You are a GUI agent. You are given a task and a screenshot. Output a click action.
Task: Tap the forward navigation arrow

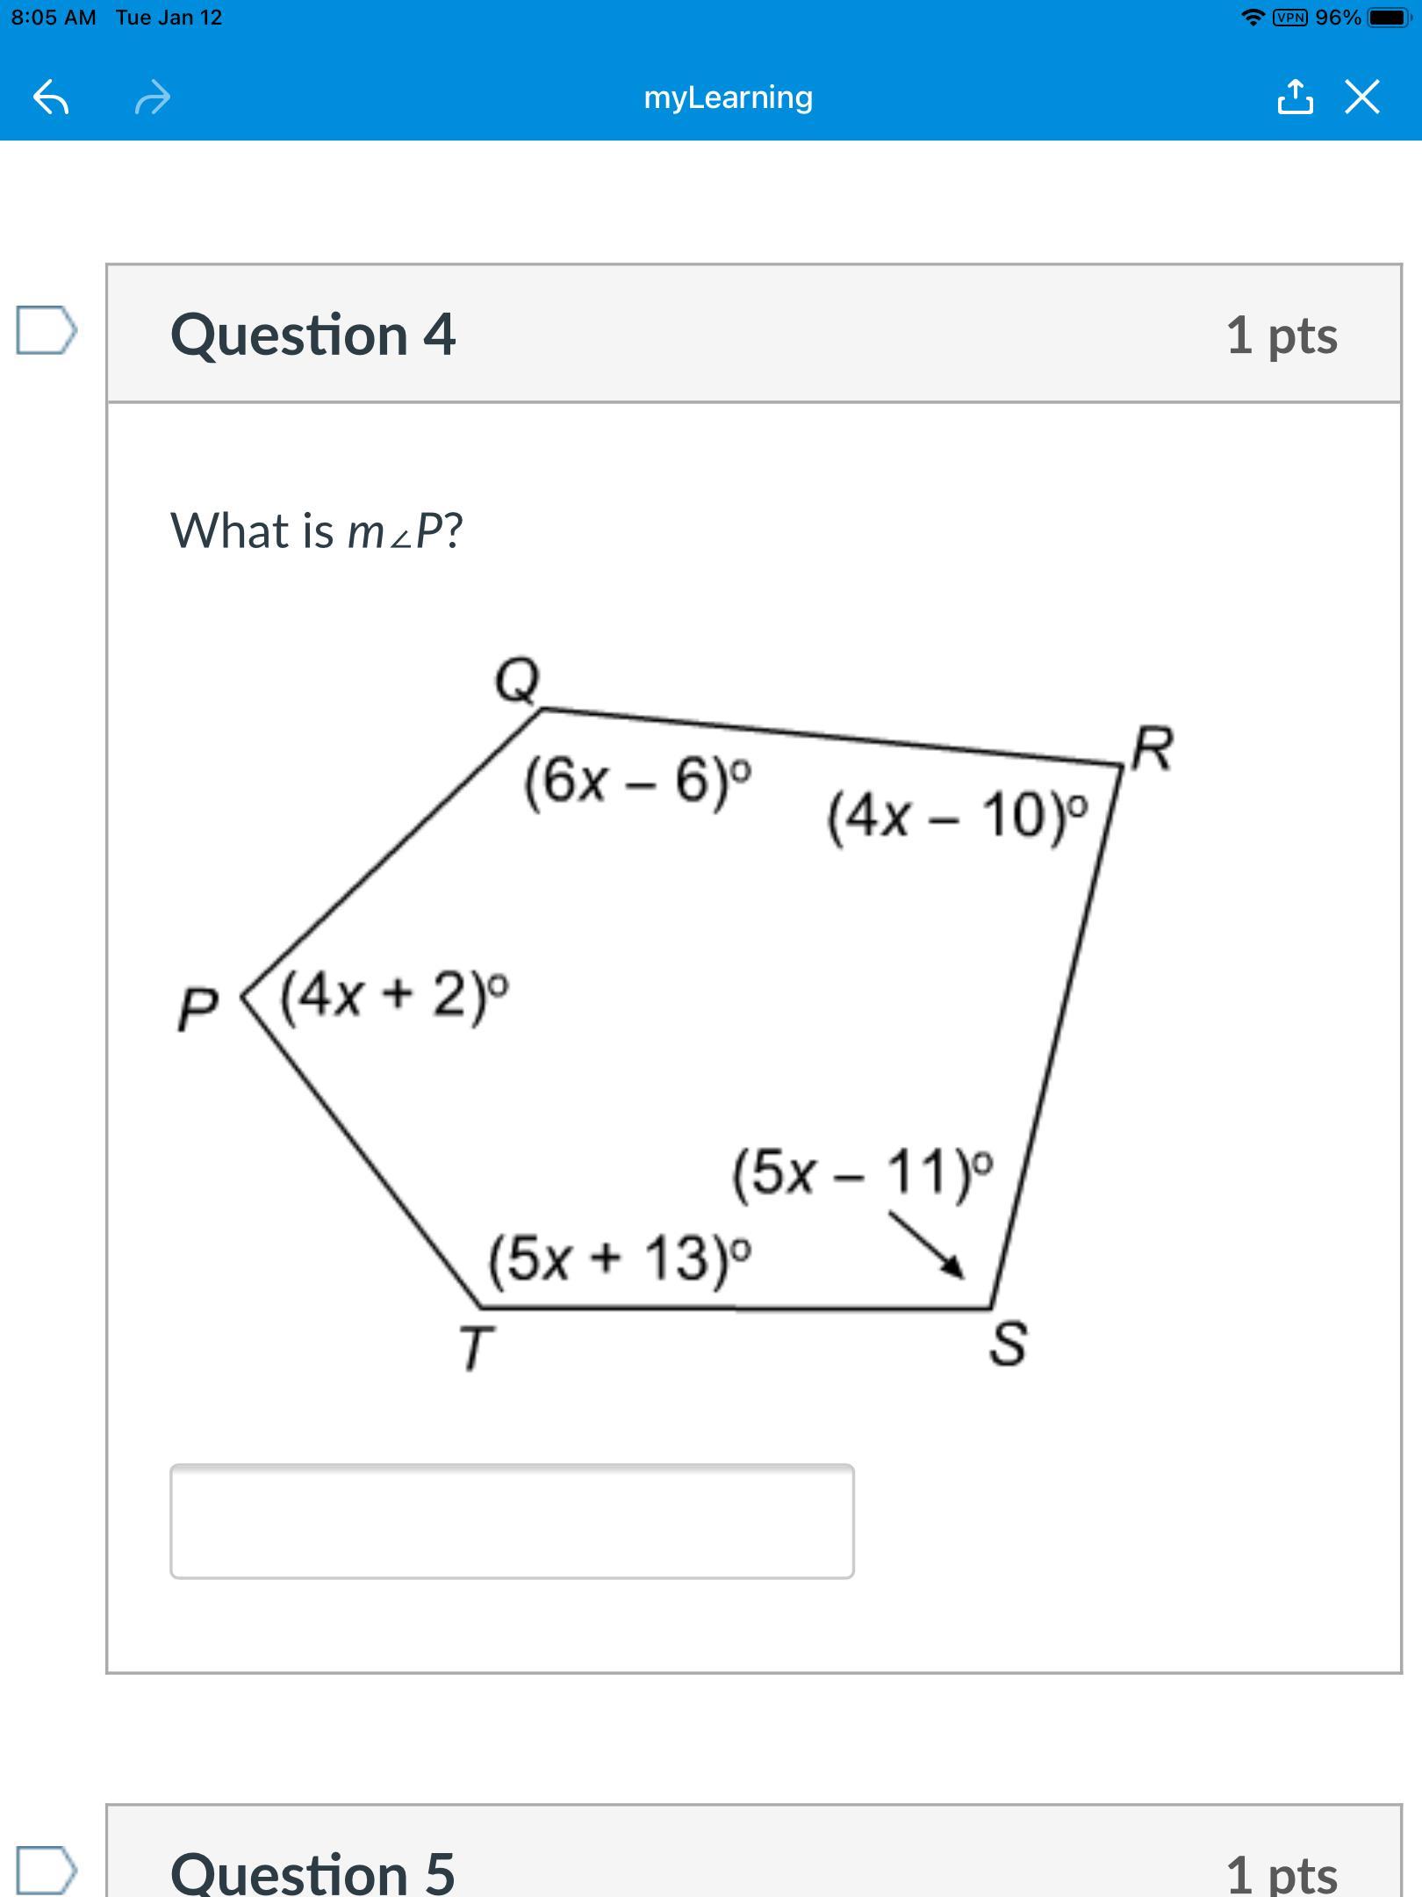(x=153, y=97)
